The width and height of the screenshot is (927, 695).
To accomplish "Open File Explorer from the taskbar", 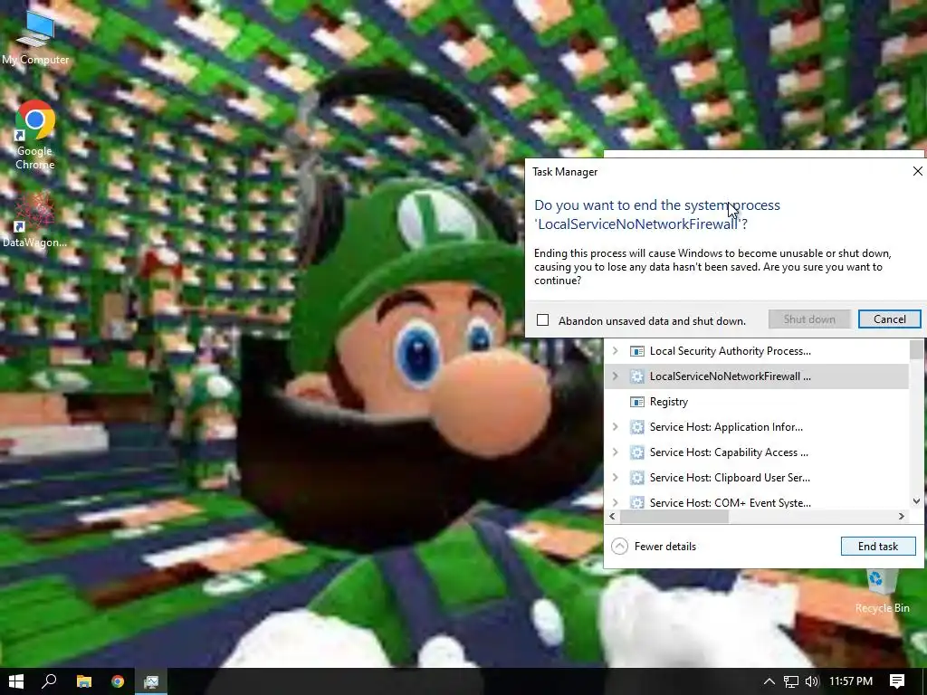I will (x=84, y=681).
